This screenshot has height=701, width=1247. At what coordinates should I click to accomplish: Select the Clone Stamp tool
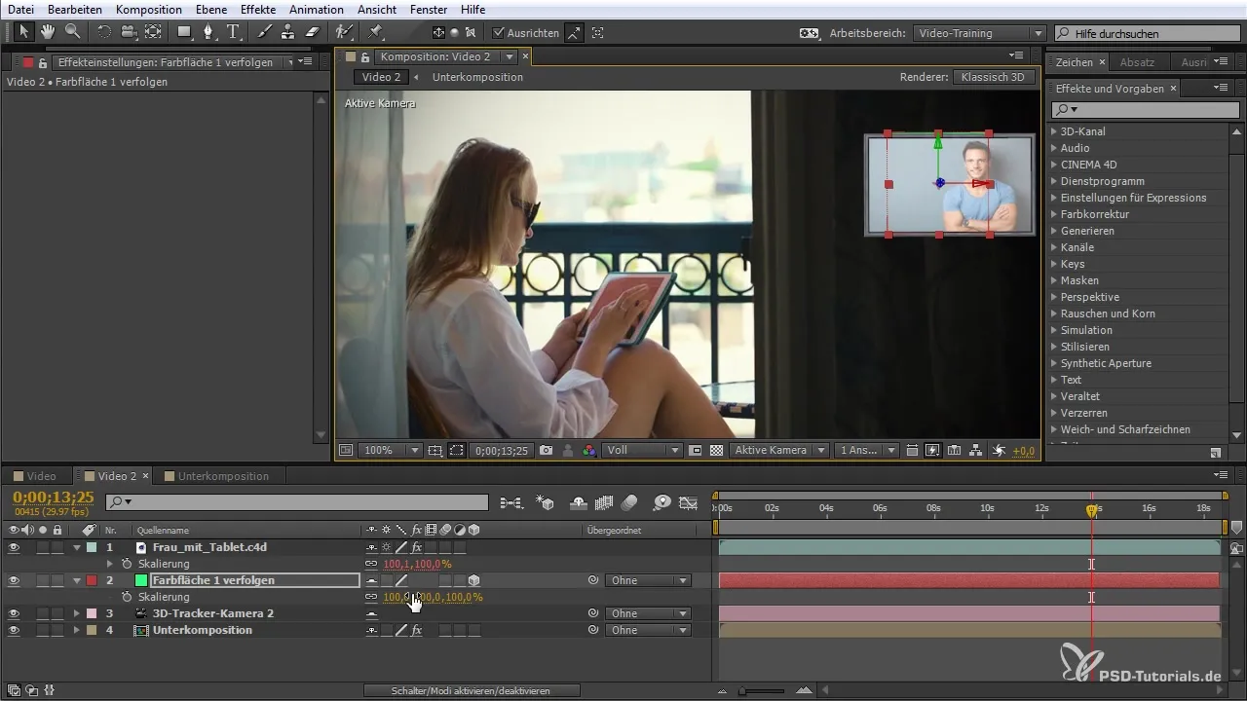click(x=288, y=32)
